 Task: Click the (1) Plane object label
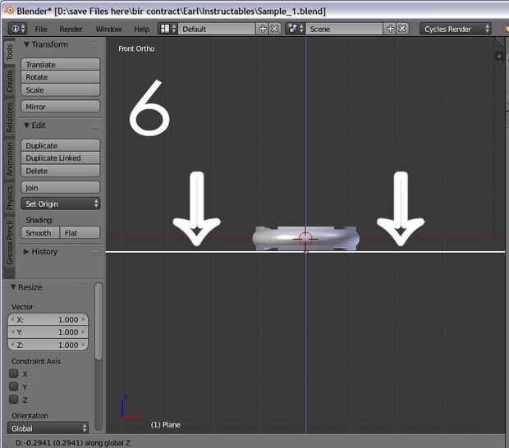point(166,425)
